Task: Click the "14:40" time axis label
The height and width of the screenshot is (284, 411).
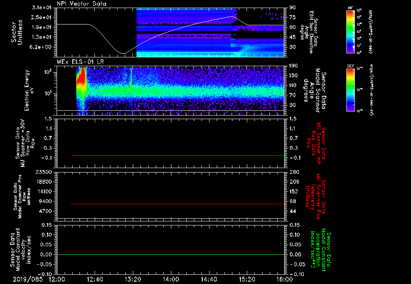Action: 209,279
